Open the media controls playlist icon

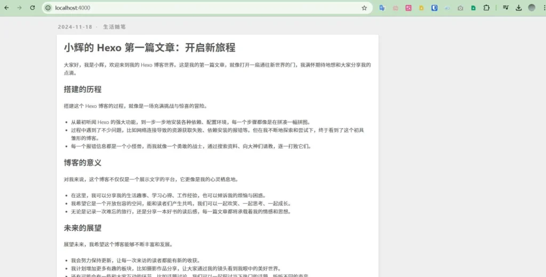[x=505, y=8]
